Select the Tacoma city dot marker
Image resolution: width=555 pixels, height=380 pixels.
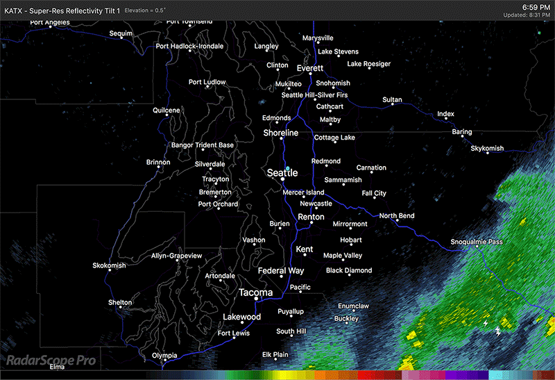click(256, 299)
